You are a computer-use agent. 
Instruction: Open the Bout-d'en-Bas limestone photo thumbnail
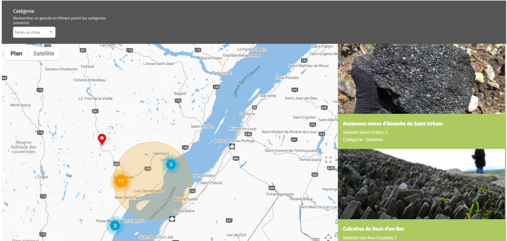(x=421, y=184)
